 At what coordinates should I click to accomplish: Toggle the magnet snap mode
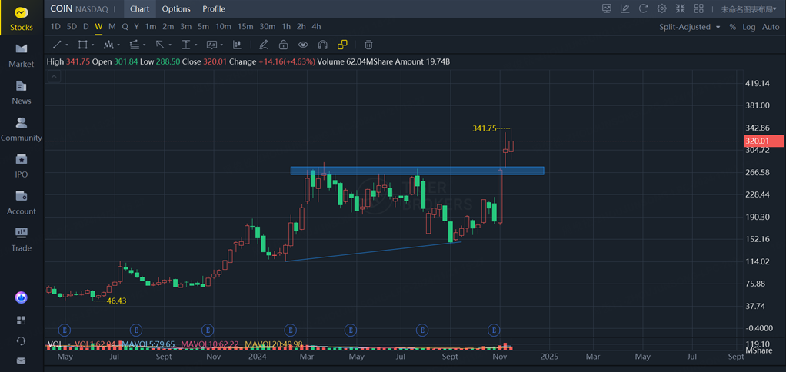323,45
